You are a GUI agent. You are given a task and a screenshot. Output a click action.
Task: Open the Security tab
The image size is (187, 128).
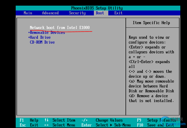pos(77,13)
